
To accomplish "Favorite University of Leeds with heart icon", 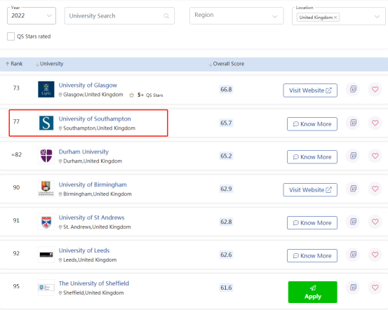I will [x=375, y=255].
